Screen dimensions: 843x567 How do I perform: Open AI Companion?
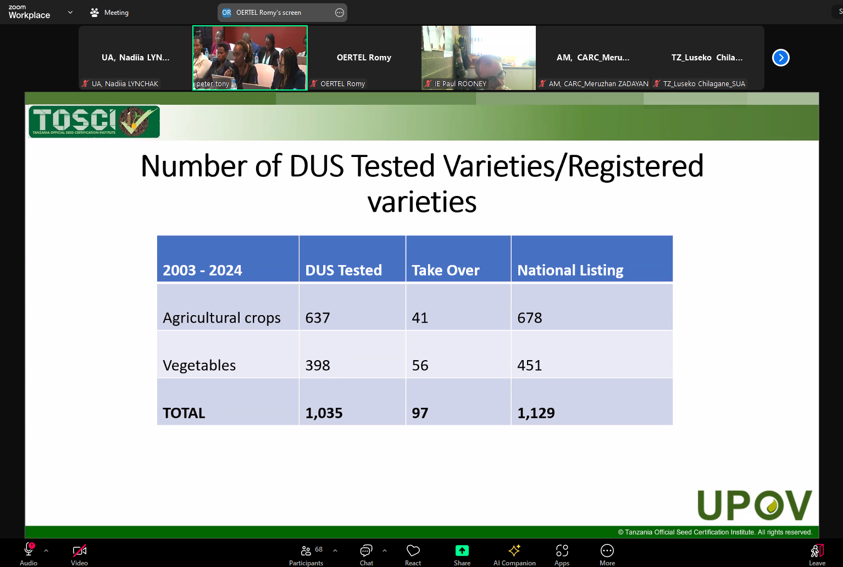pyautogui.click(x=514, y=551)
